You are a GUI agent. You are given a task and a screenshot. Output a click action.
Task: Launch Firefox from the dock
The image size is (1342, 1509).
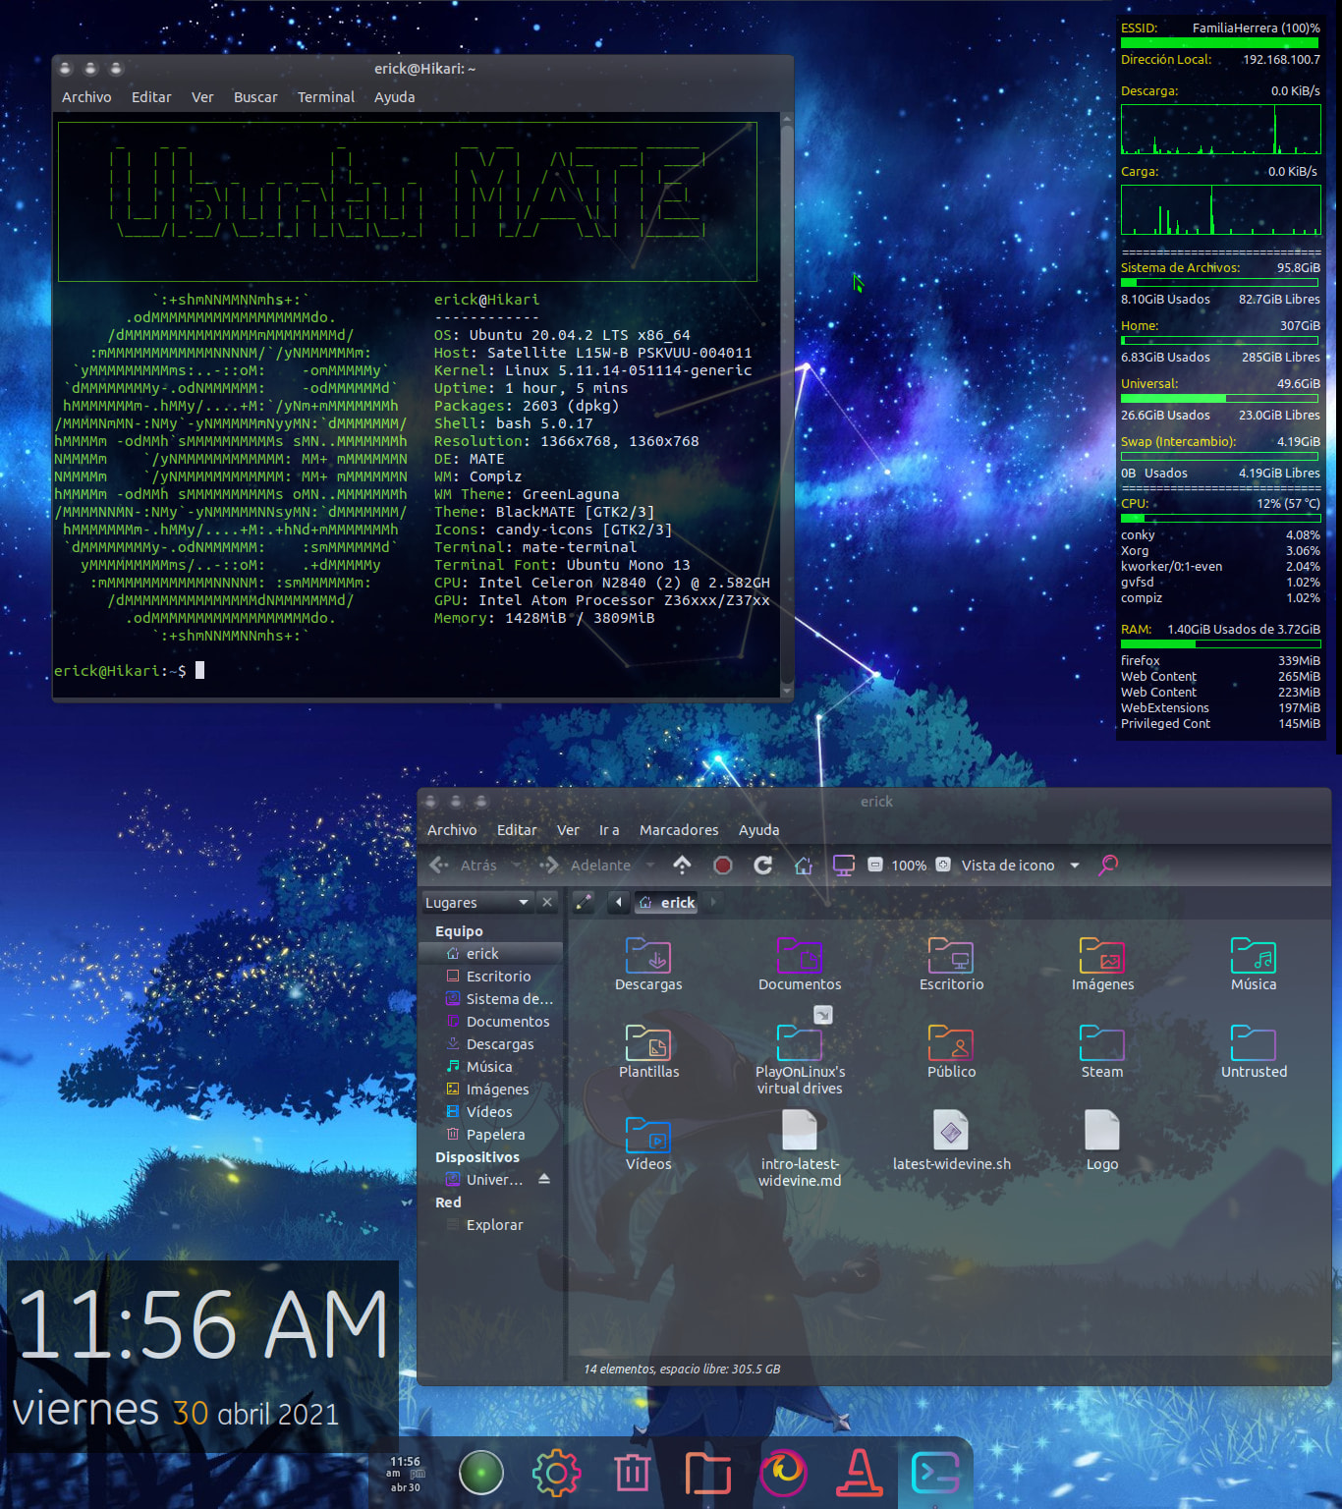[784, 1472]
